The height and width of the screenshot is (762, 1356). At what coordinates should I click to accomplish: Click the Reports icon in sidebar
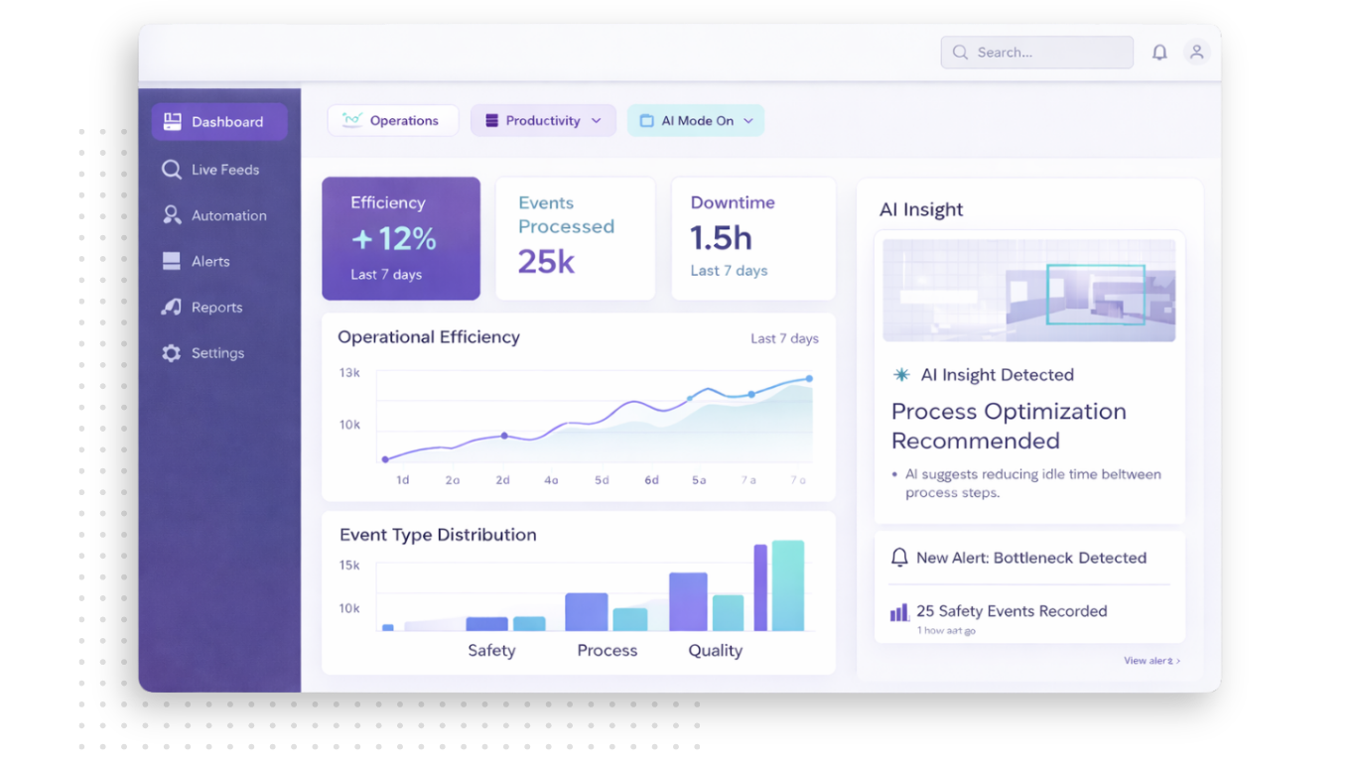(171, 308)
